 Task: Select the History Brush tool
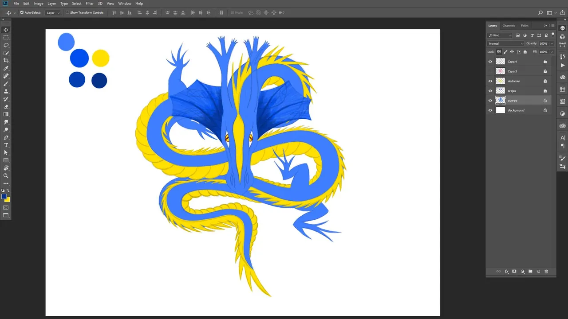6,99
